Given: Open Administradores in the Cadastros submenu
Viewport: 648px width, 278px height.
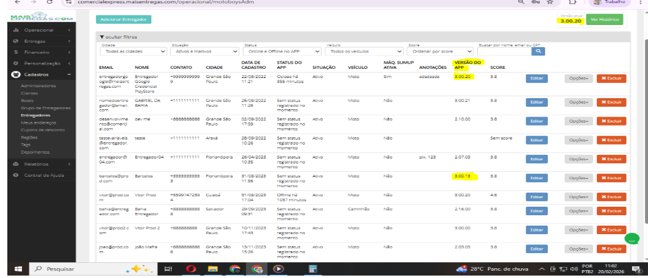Looking at the screenshot, I should 38,86.
